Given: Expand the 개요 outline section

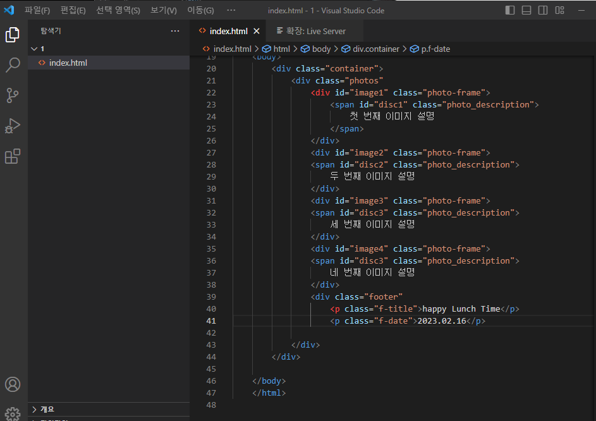Looking at the screenshot, I should [109, 409].
